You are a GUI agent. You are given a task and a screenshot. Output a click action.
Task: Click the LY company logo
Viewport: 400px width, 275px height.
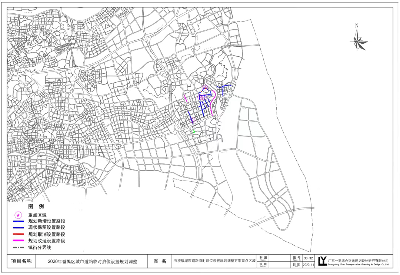pyautogui.click(x=322, y=261)
